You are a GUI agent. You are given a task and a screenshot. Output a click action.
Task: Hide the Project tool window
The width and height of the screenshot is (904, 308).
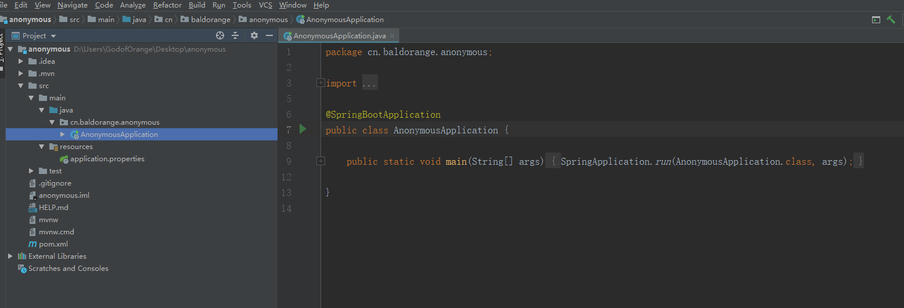pos(269,35)
